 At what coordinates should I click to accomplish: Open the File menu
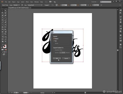[6, 2]
